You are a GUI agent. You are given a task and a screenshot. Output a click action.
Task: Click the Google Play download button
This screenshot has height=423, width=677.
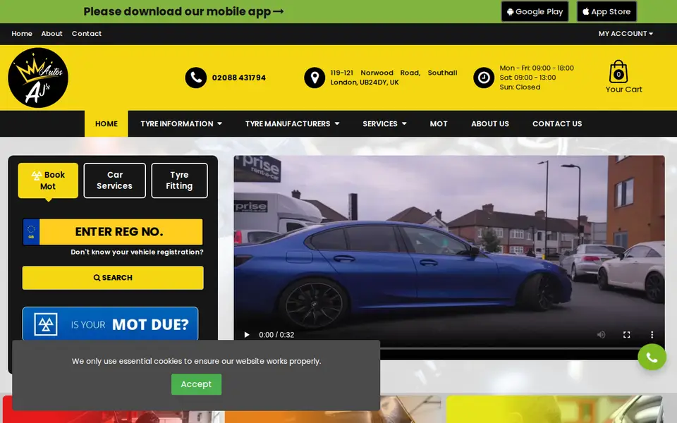pyautogui.click(x=535, y=12)
